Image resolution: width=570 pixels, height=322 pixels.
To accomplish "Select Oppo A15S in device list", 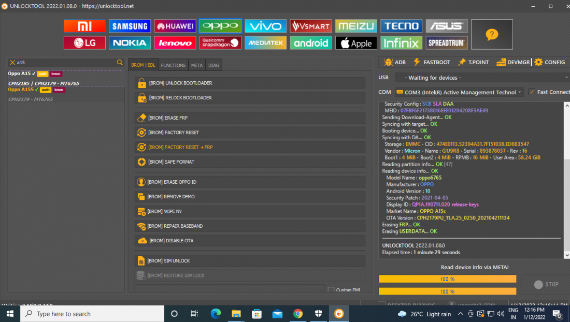I will point(66,94).
